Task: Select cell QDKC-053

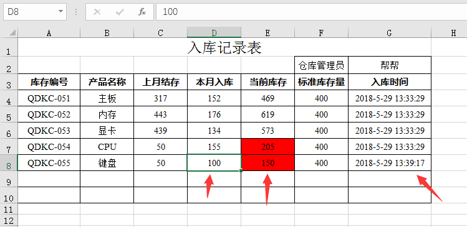Action: pos(49,131)
